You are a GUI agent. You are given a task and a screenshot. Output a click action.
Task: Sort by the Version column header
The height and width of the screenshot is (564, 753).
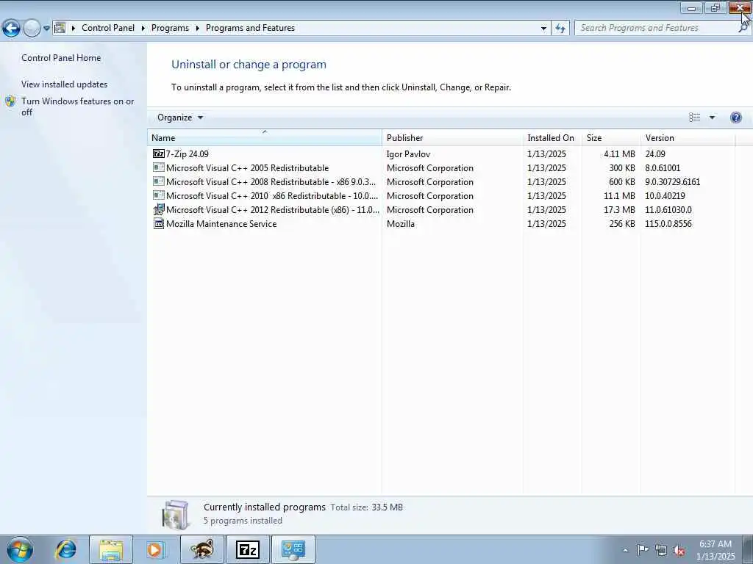688,137
